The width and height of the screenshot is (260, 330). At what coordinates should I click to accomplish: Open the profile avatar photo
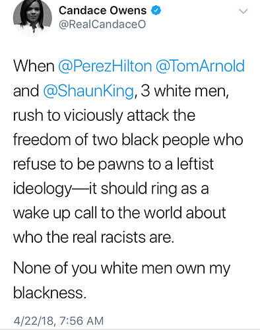(32, 17)
